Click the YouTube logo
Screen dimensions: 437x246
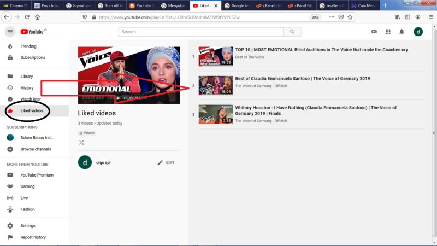[x=33, y=32]
